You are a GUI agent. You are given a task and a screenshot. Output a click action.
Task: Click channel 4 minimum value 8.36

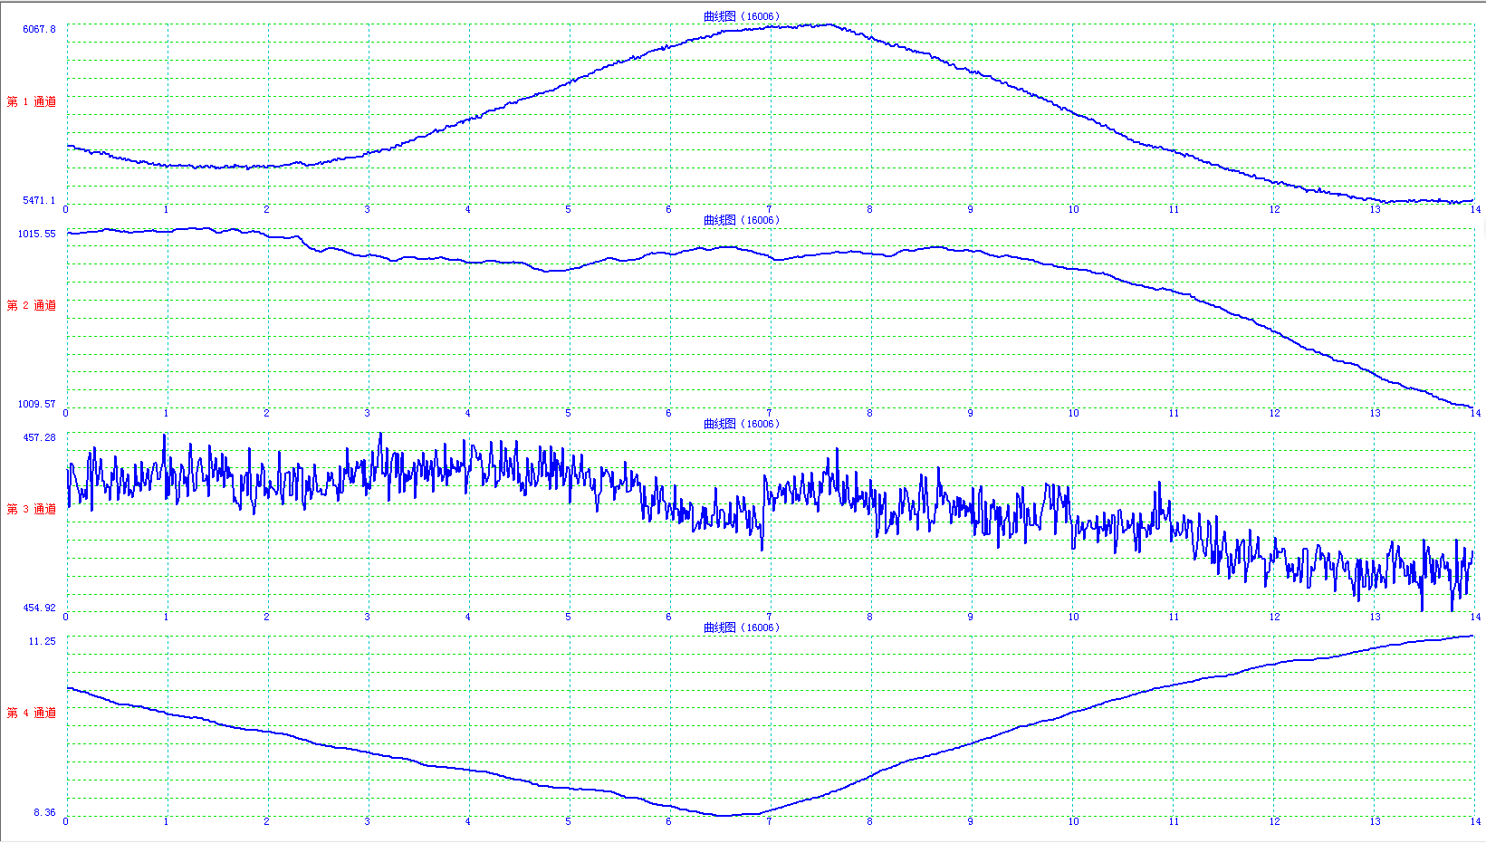click(x=44, y=812)
